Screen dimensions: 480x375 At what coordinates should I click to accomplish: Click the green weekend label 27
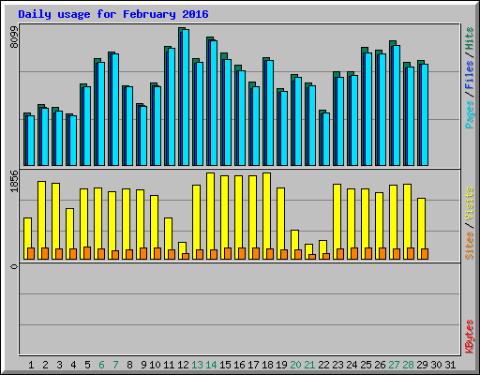pyautogui.click(x=394, y=365)
